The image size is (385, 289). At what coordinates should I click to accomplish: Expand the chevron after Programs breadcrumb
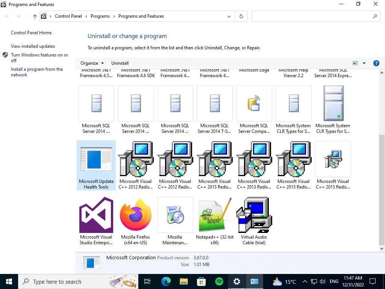tap(114, 17)
